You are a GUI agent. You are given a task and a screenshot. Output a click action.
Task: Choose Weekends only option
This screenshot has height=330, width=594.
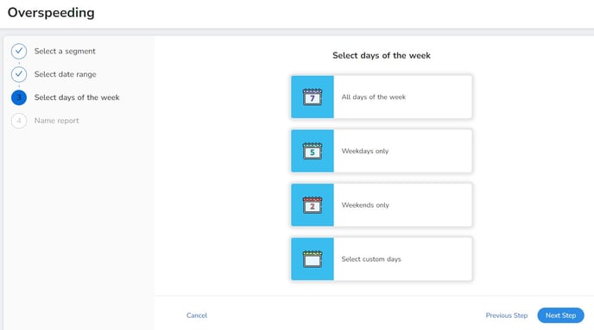(382, 205)
